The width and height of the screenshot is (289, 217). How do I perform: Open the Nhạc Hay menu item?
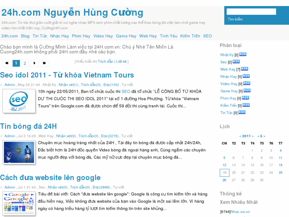60,36
